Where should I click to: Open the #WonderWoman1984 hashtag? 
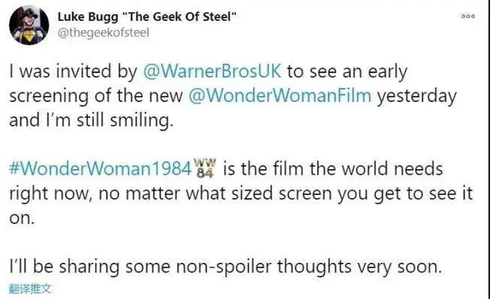100,168
